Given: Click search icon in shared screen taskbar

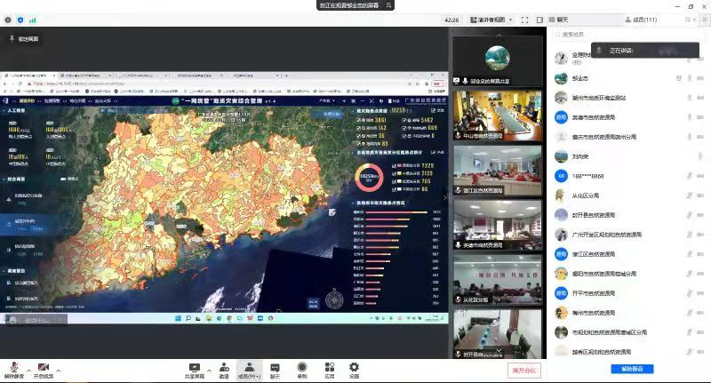Looking at the screenshot, I should (188, 318).
